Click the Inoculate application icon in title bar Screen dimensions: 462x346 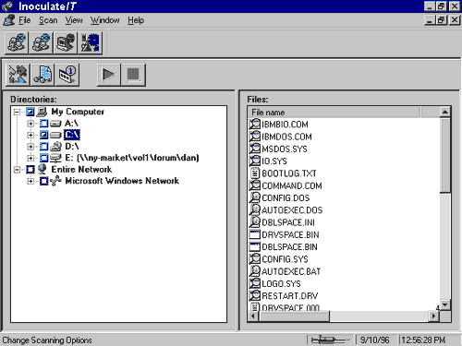[7, 6]
